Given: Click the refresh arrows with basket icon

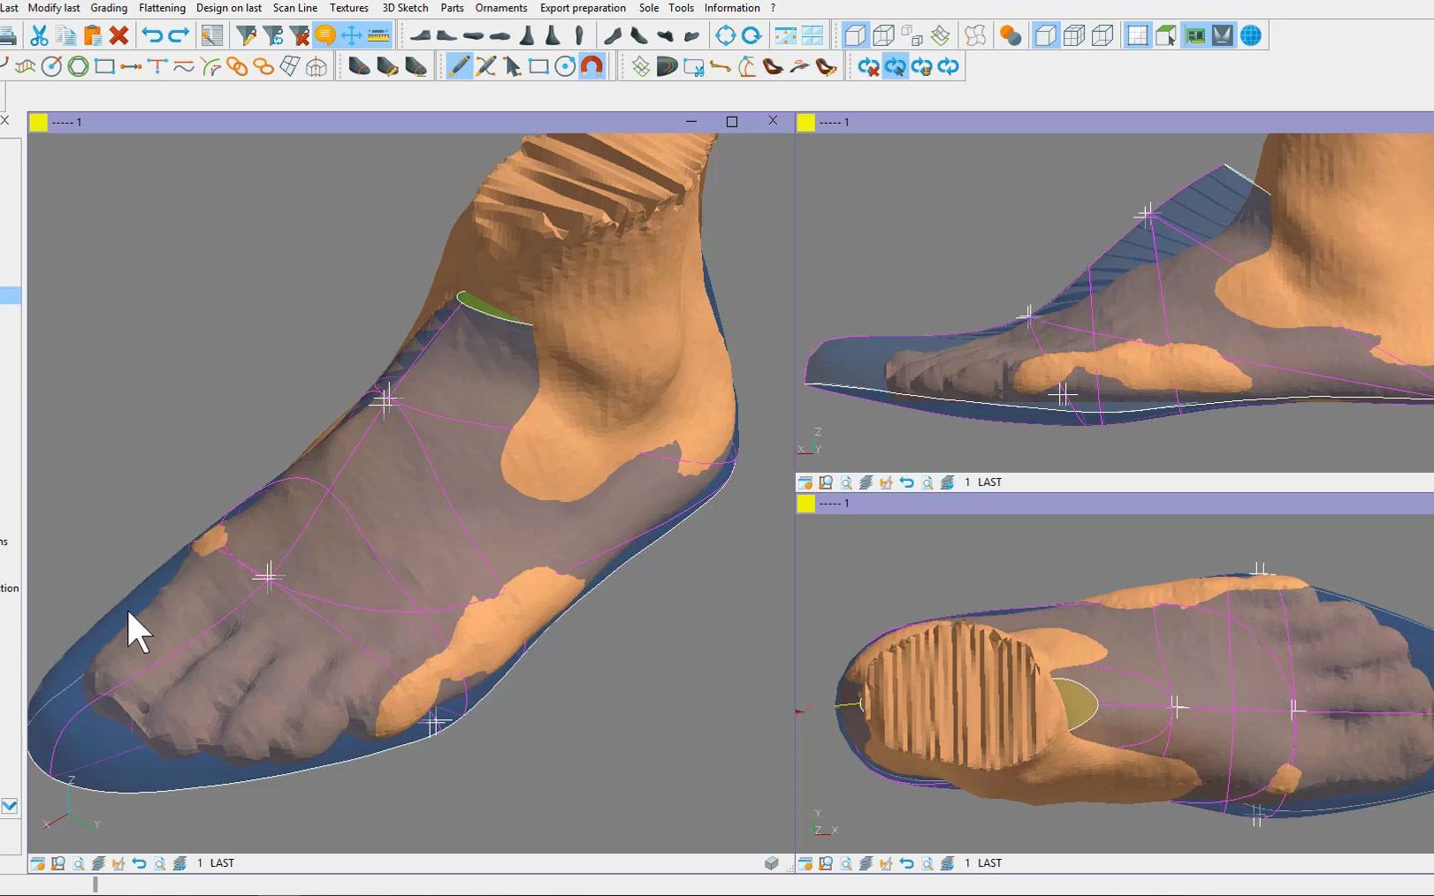Looking at the screenshot, I should 921,66.
